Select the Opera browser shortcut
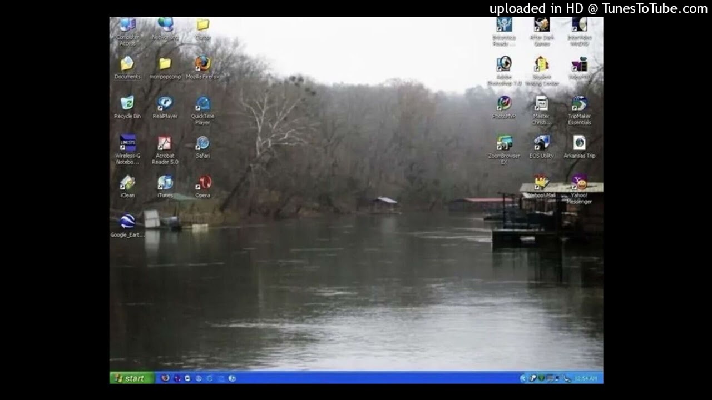 click(202, 187)
